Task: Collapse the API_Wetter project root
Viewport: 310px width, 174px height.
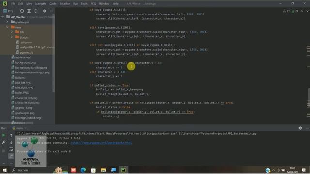Action: 3,17
